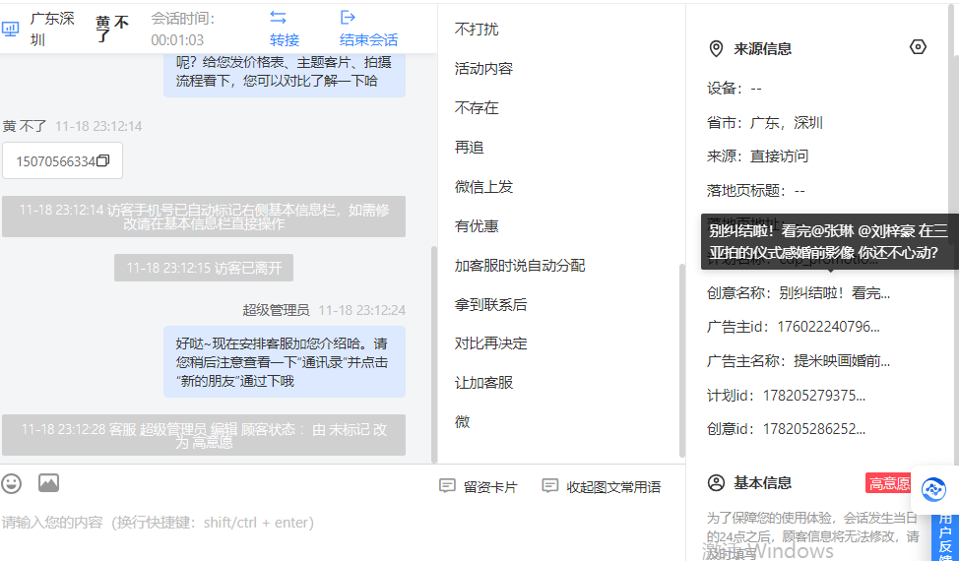Click the 基本信息 section heading
This screenshot has width=959, height=561.
pos(763,483)
